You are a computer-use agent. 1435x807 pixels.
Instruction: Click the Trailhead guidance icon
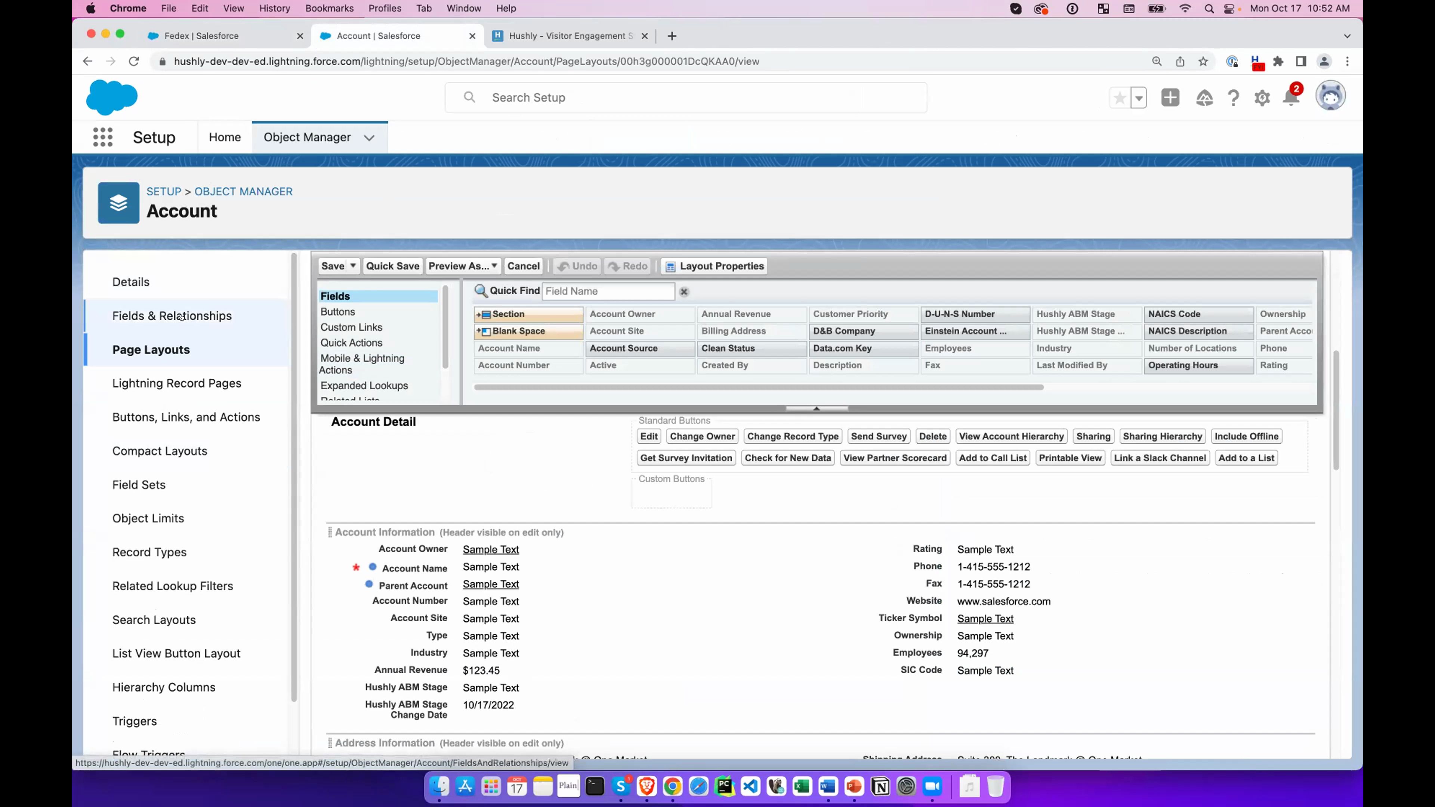click(x=1204, y=98)
